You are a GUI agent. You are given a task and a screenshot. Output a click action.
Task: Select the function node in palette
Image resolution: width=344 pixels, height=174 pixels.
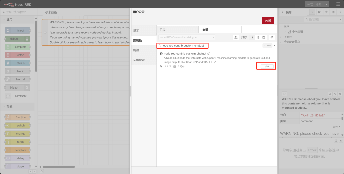point(17,117)
